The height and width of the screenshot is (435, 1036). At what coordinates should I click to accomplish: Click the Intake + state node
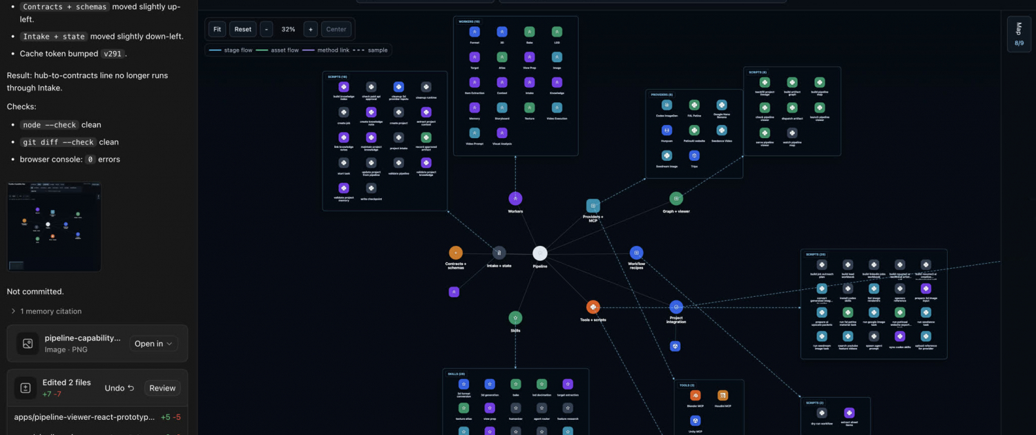(499, 253)
